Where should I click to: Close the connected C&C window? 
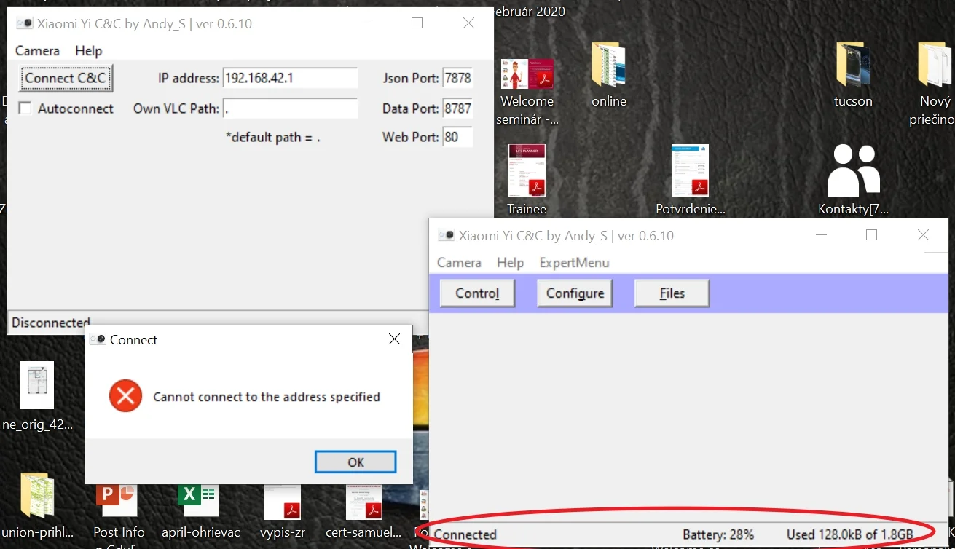923,235
